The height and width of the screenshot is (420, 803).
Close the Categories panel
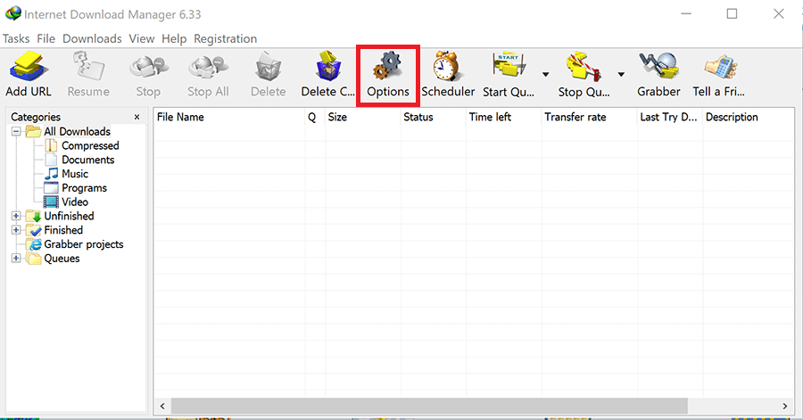[137, 117]
